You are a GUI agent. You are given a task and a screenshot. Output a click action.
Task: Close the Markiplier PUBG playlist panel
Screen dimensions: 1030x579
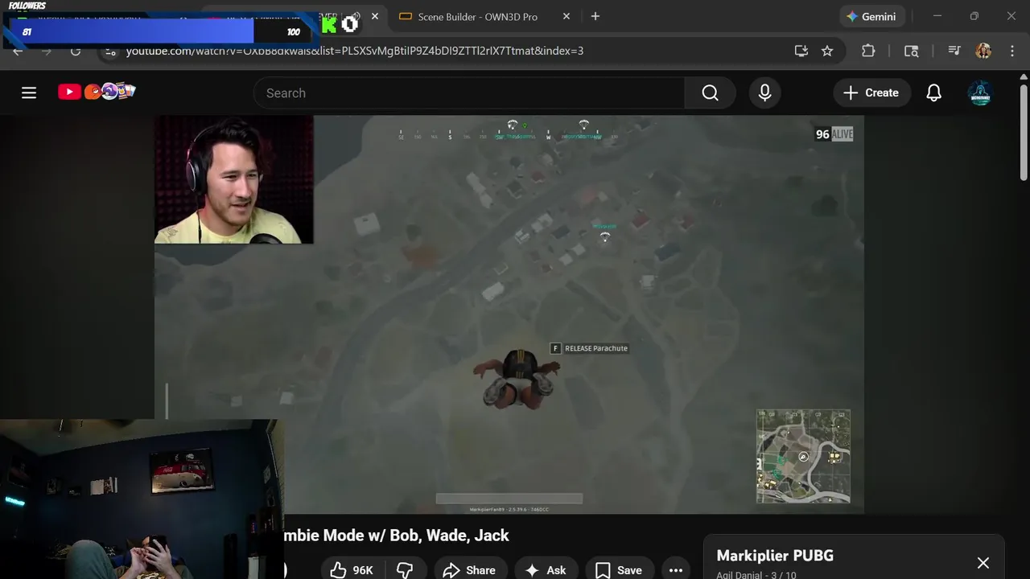tap(983, 563)
